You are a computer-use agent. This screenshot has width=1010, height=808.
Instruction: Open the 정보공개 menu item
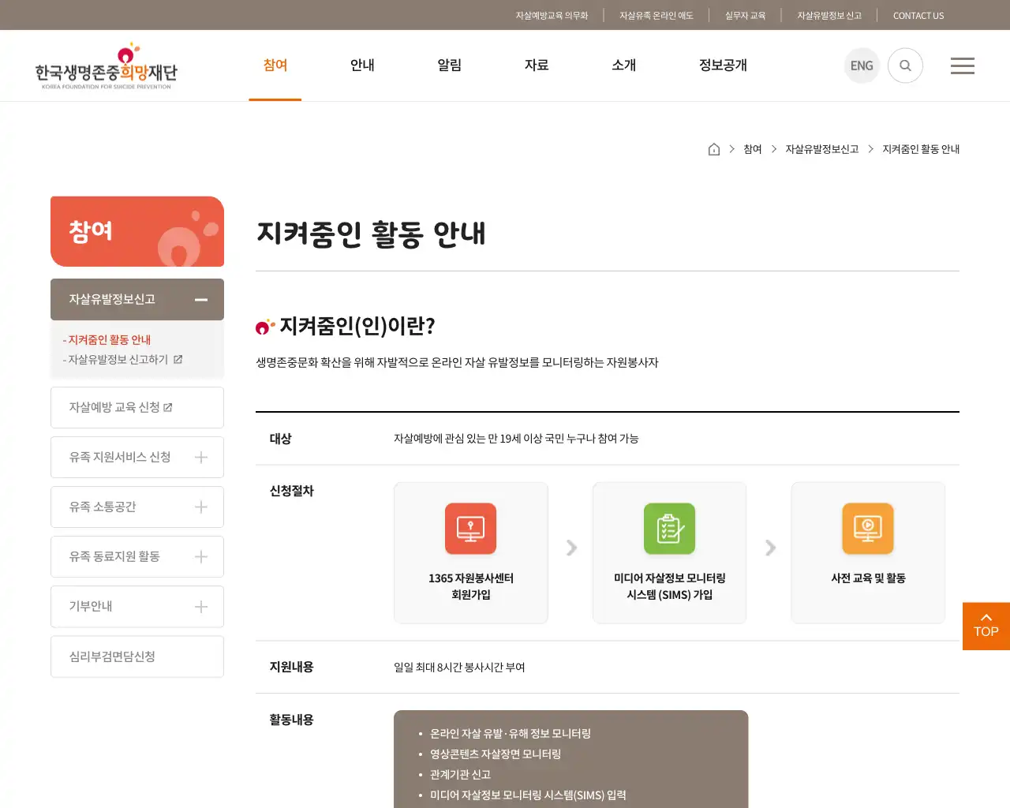tap(722, 65)
